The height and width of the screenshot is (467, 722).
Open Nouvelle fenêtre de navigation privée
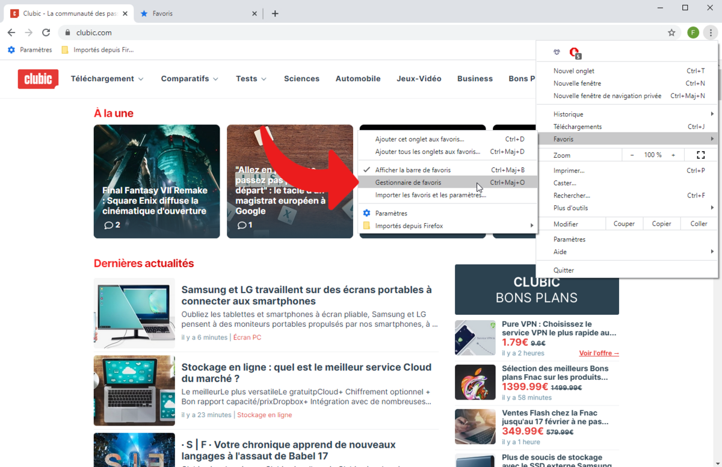coord(627,96)
